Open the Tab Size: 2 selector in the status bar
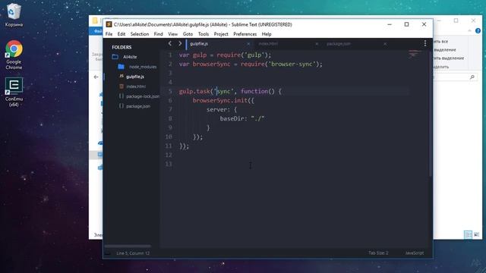 (x=378, y=253)
